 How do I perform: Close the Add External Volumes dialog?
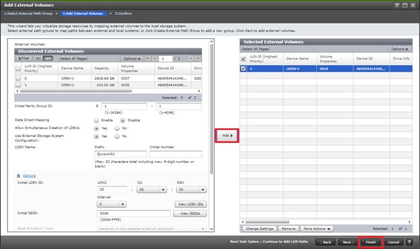point(413,5)
